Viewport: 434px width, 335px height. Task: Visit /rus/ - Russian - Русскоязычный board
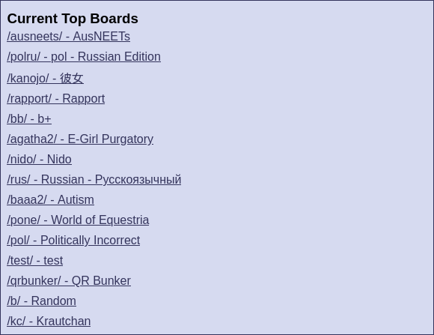tap(94, 180)
